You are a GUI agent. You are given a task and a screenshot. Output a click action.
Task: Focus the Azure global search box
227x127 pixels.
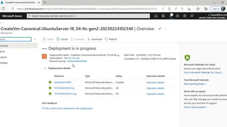(88, 16)
